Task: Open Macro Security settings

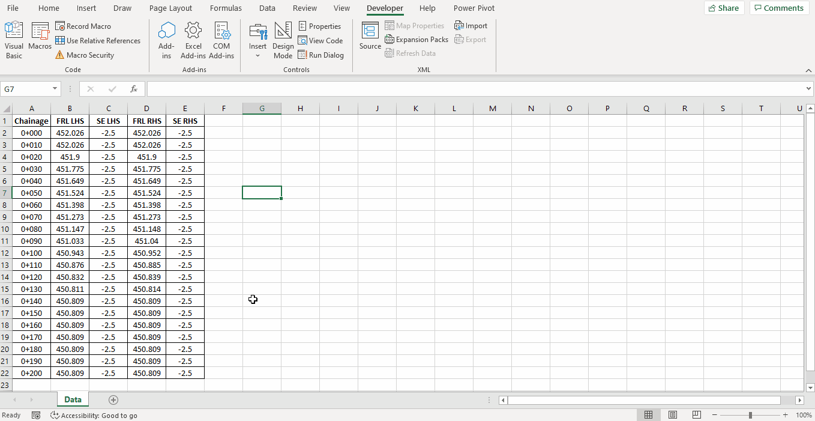Action: point(85,55)
